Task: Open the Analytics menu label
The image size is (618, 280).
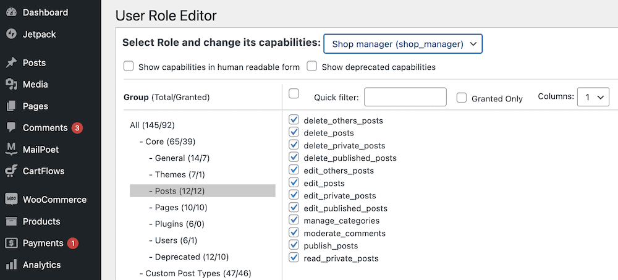Action: click(42, 265)
